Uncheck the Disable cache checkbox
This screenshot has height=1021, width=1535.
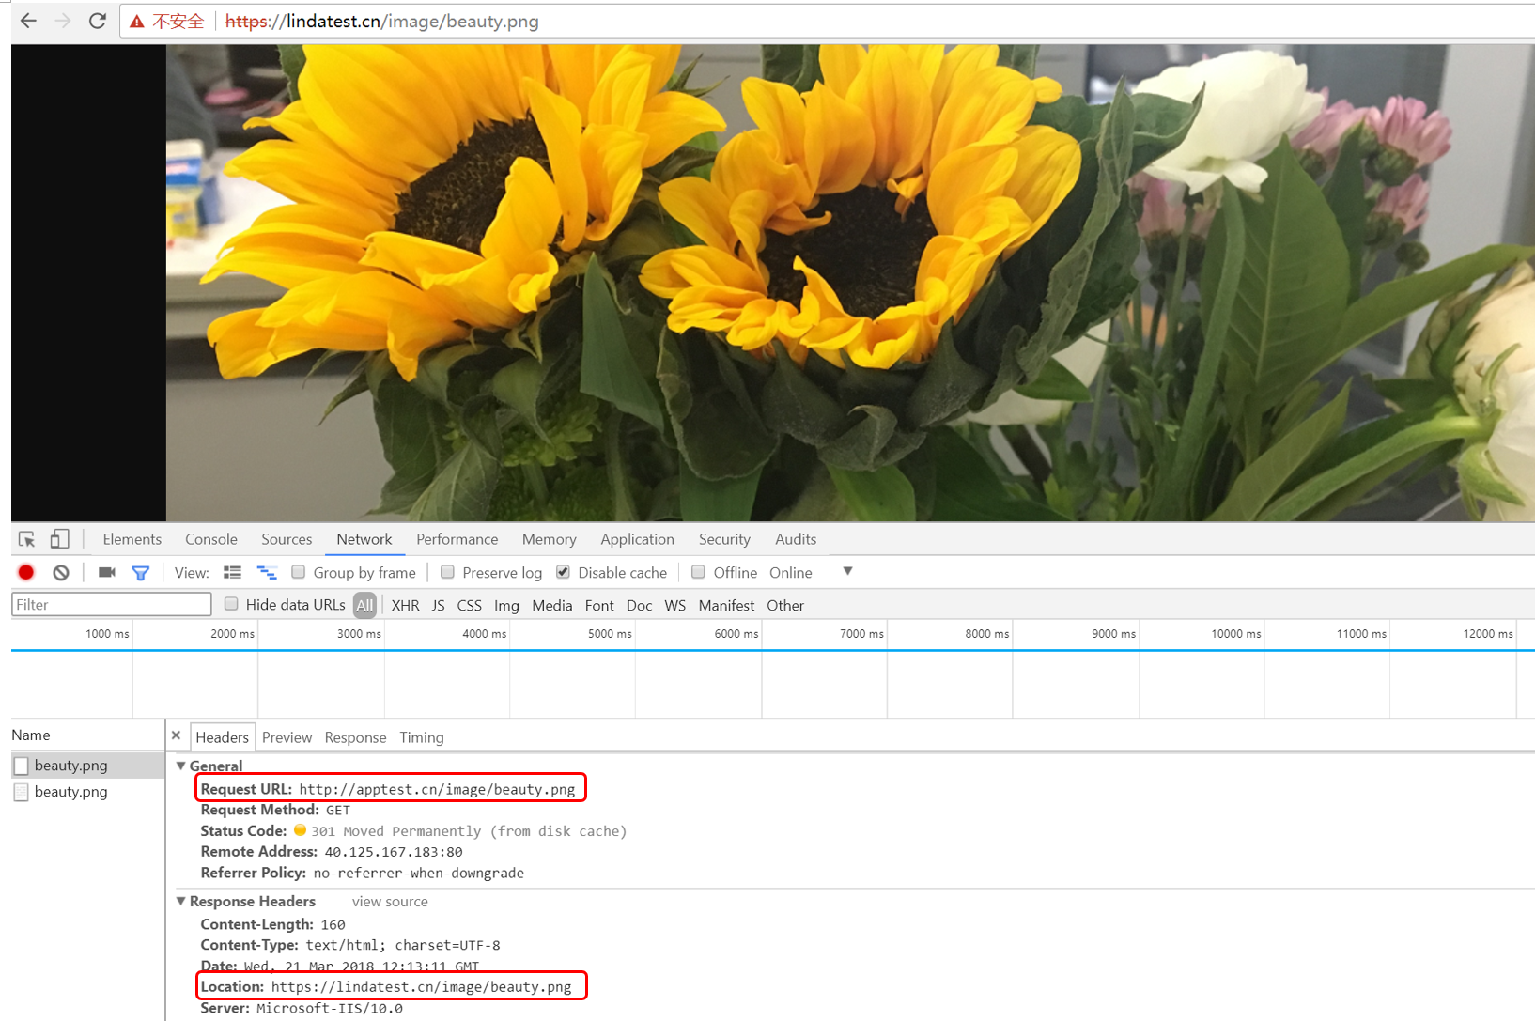(x=564, y=572)
